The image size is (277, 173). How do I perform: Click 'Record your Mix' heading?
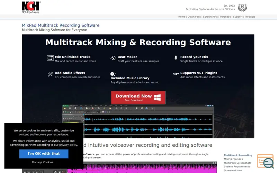(x=194, y=57)
